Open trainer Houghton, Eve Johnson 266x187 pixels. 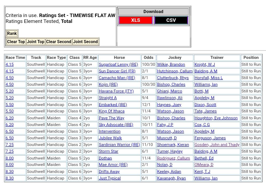(x=216, y=118)
